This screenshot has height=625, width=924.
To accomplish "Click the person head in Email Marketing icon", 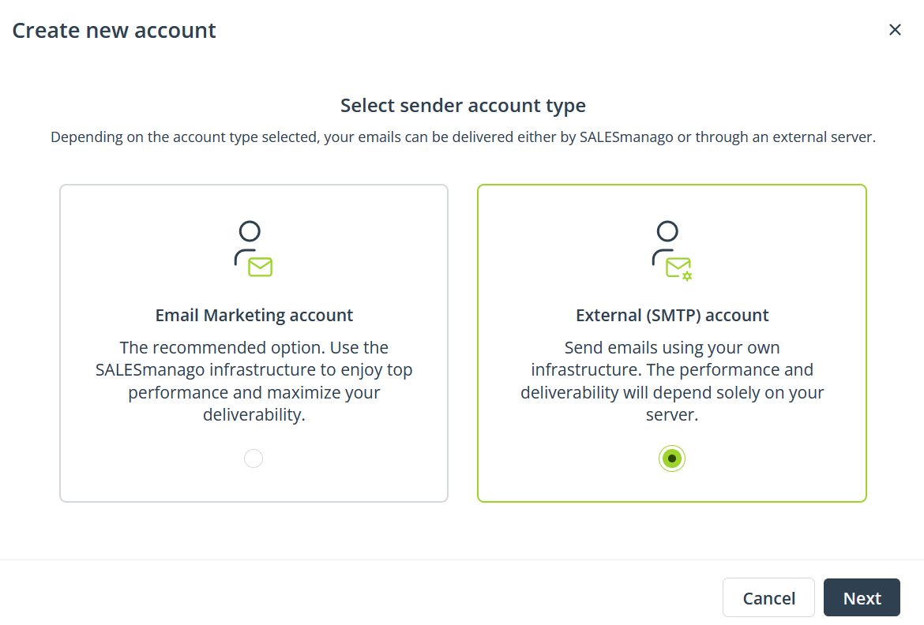I will point(250,231).
